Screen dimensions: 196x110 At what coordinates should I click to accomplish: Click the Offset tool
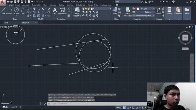(49, 16)
